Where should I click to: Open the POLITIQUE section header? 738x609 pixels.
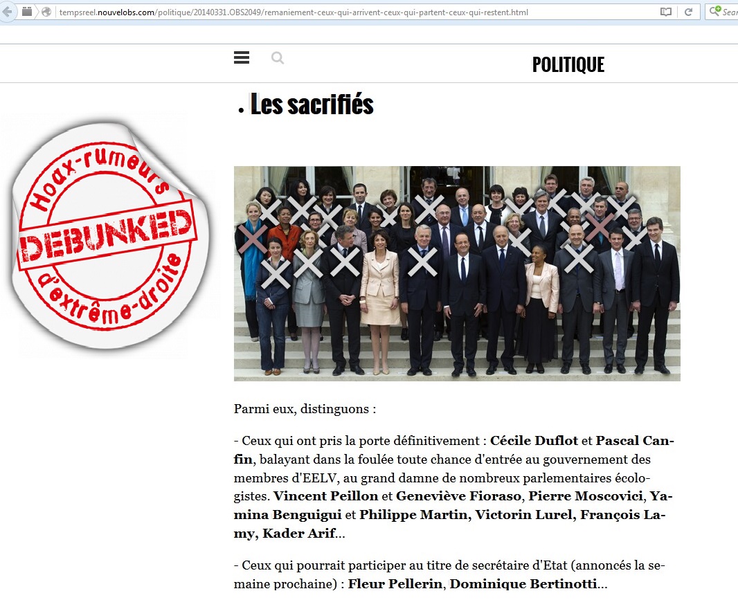tap(568, 64)
